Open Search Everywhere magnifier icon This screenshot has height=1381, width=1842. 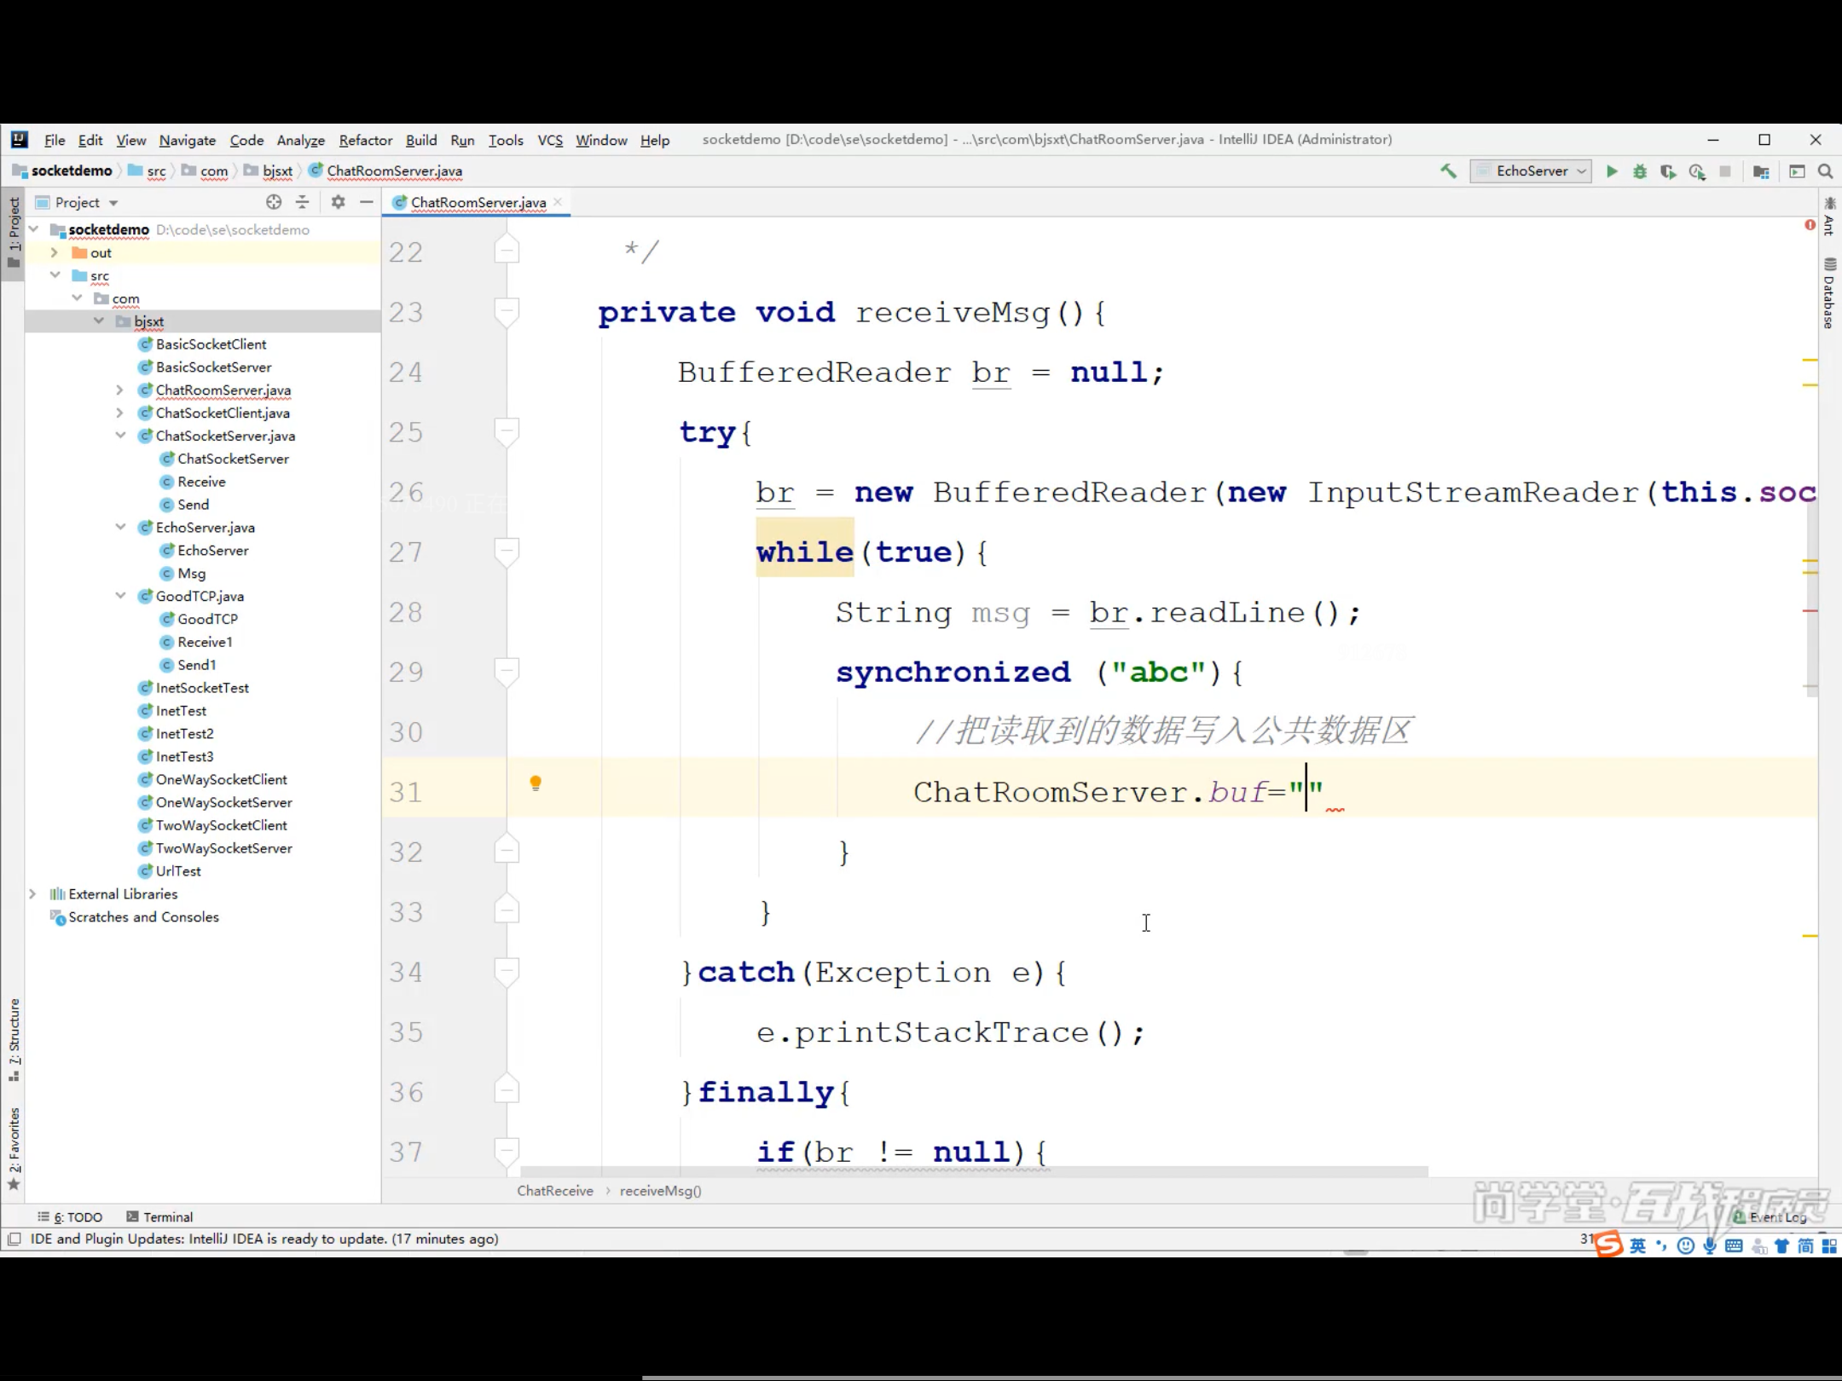(x=1826, y=171)
